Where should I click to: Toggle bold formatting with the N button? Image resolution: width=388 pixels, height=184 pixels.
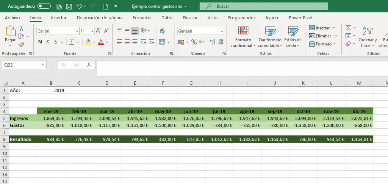(x=40, y=42)
